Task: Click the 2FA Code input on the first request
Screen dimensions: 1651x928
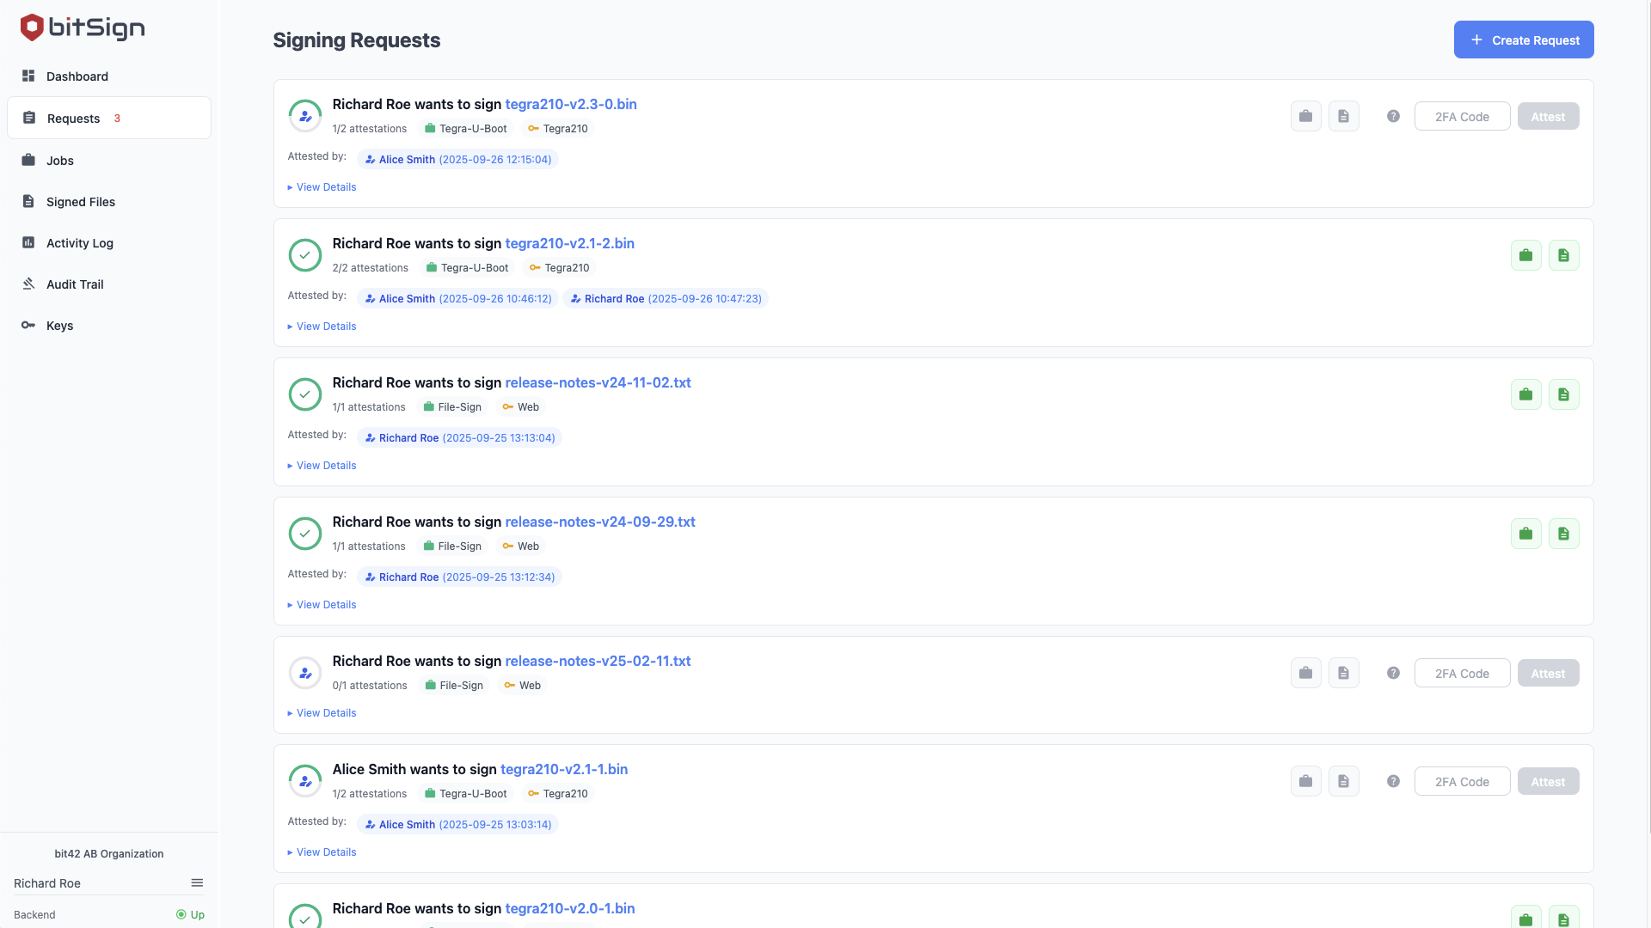Action: [1462, 115]
